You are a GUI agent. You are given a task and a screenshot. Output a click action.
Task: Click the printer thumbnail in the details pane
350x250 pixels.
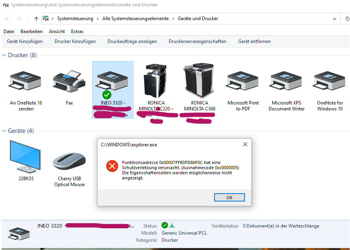[19, 233]
